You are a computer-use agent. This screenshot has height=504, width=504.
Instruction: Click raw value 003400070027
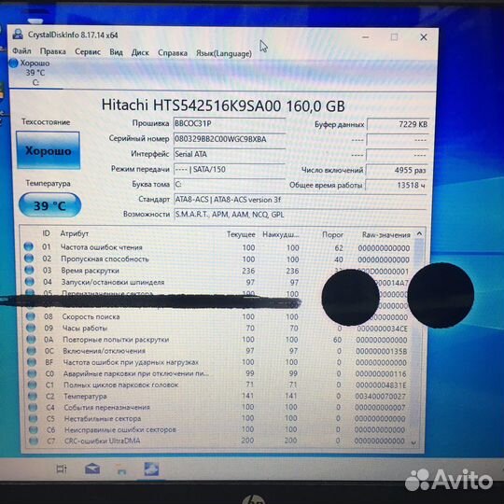(x=380, y=397)
